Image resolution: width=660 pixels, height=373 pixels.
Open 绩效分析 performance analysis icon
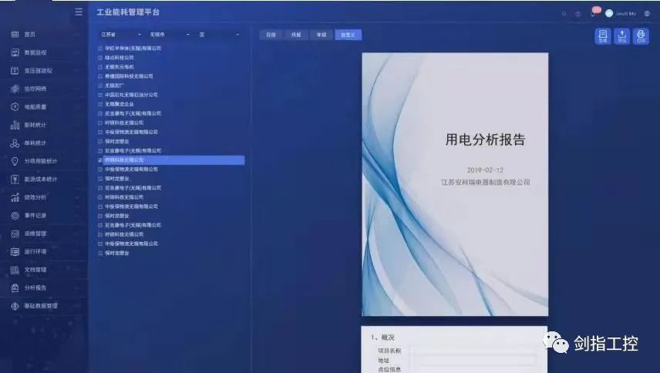pyautogui.click(x=15, y=197)
